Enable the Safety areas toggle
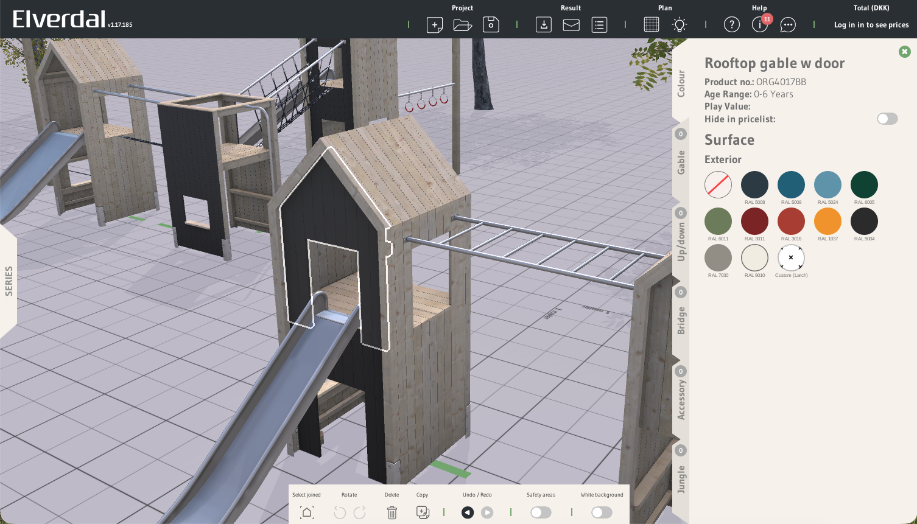 coord(541,512)
